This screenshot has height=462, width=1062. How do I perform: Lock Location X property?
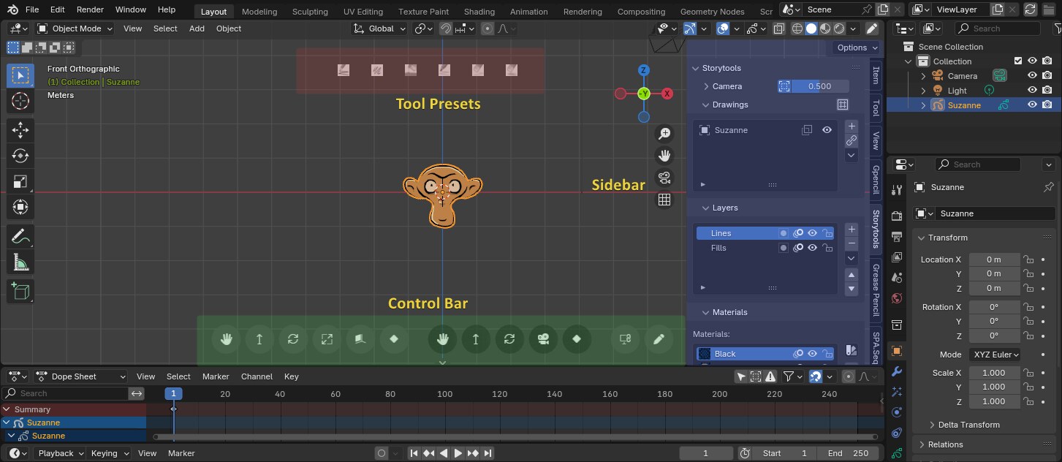(1028, 260)
